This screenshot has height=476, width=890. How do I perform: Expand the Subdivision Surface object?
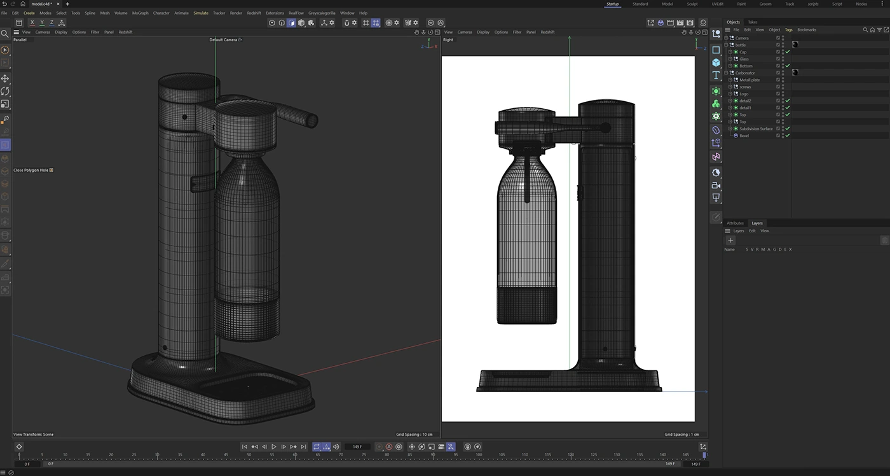tap(730, 129)
